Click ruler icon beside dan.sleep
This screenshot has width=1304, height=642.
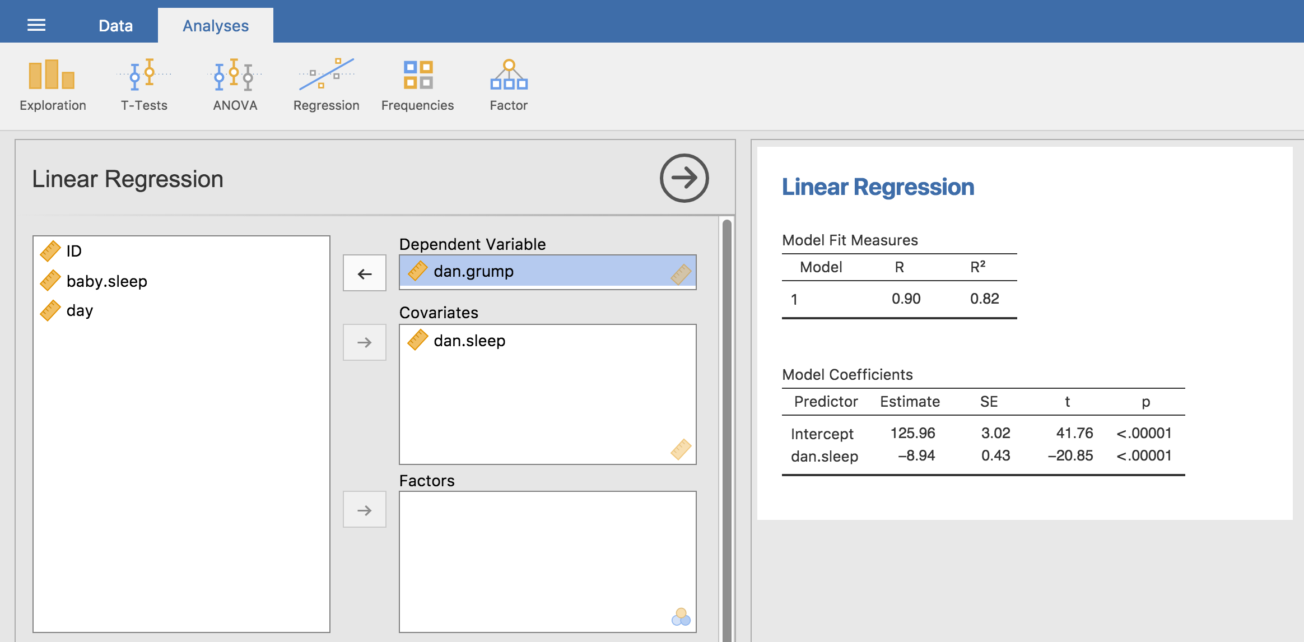[x=418, y=341]
